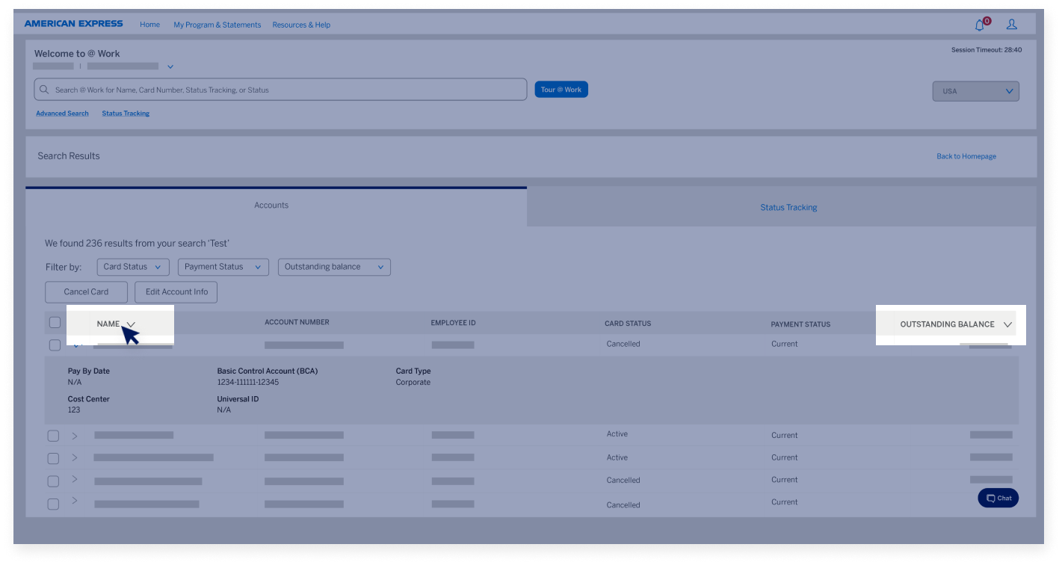Open the Card Status filter dropdown
Viewport: 1062px width, 565px height.
(x=133, y=267)
